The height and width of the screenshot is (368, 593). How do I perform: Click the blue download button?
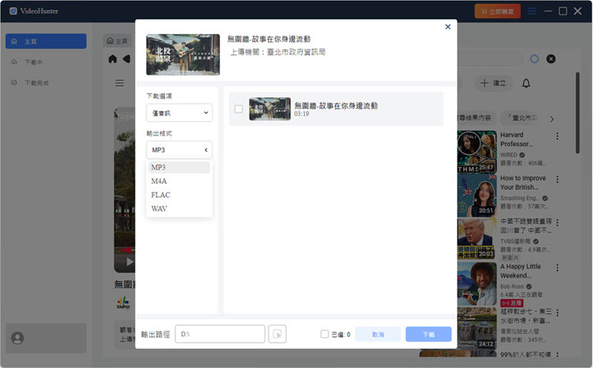click(428, 335)
